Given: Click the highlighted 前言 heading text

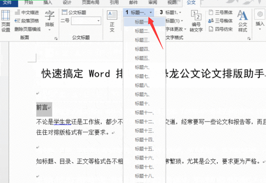Looking at the screenshot, I should (x=42, y=107).
